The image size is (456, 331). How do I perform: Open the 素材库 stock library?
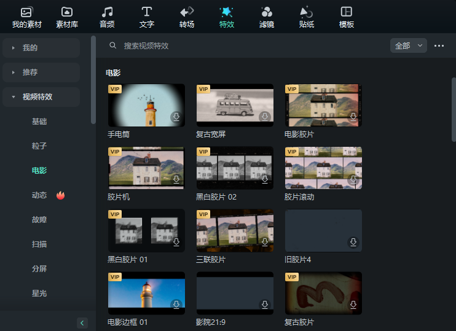click(x=67, y=17)
